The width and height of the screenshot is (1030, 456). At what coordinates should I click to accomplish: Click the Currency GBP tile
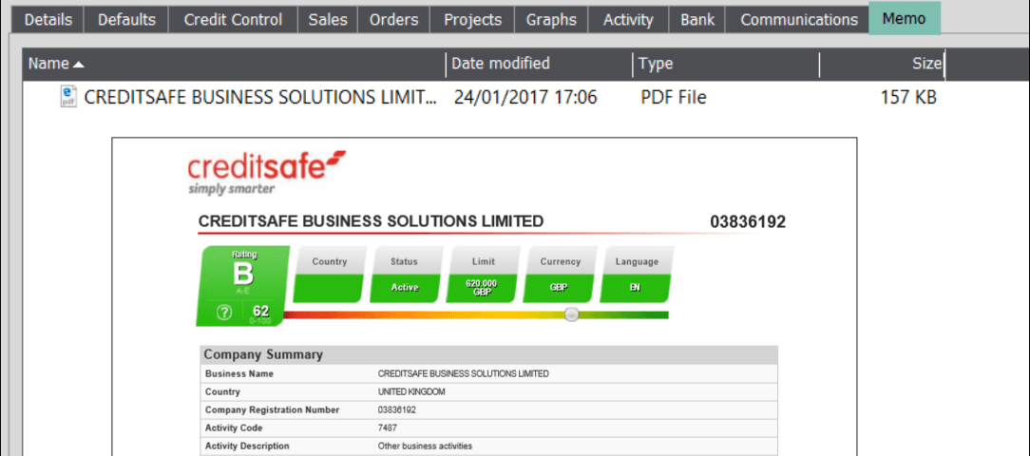pyautogui.click(x=559, y=275)
